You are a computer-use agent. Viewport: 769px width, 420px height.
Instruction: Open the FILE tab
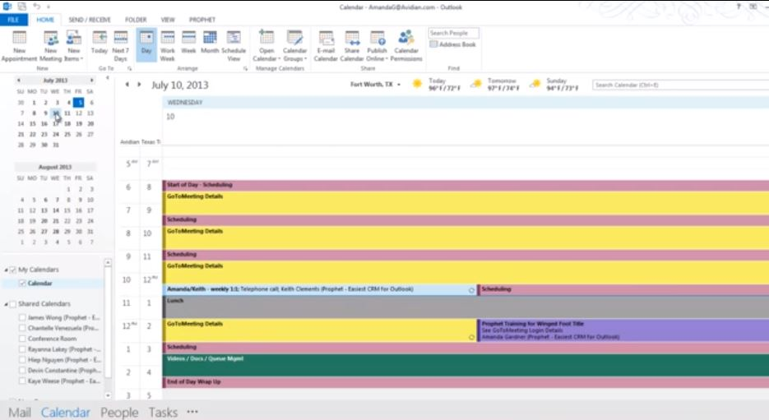[x=13, y=20]
